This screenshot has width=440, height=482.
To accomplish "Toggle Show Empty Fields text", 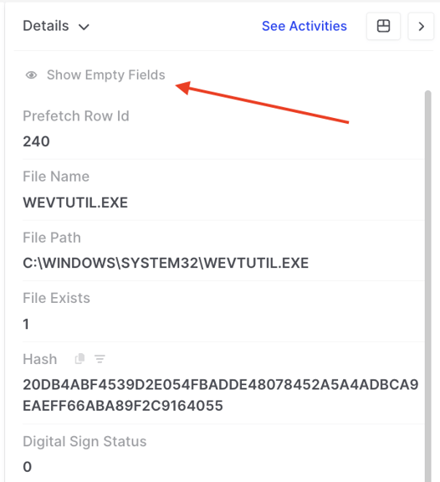I will (x=106, y=75).
